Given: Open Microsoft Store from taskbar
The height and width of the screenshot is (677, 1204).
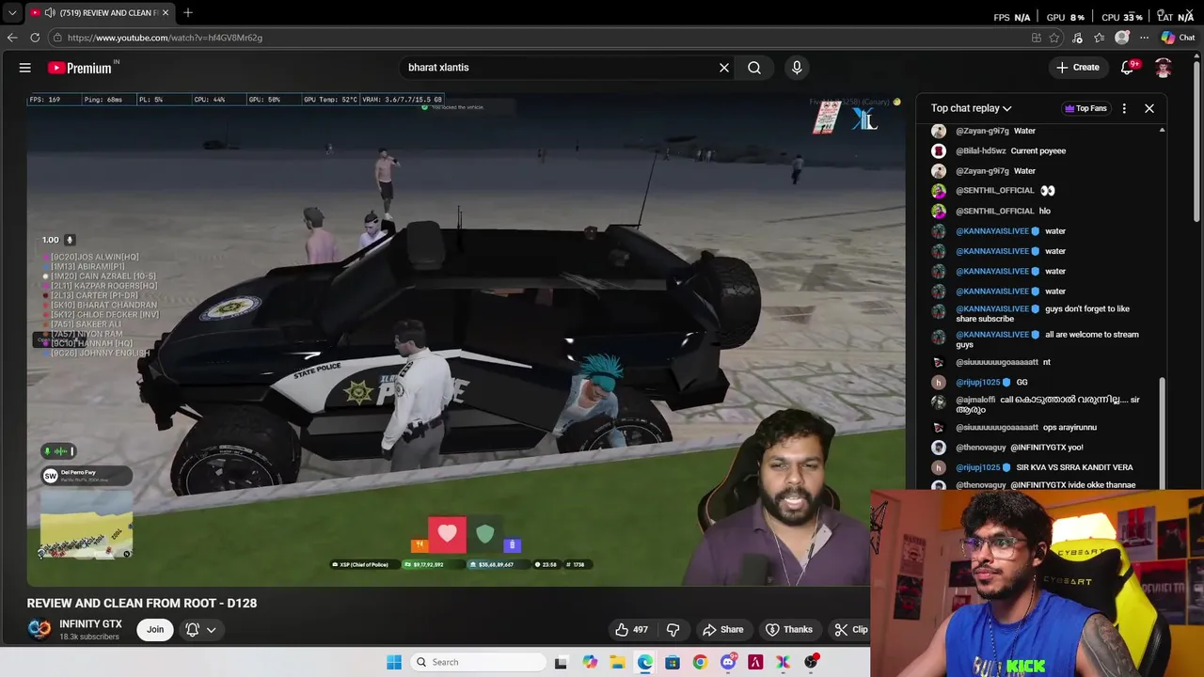Looking at the screenshot, I should [673, 662].
